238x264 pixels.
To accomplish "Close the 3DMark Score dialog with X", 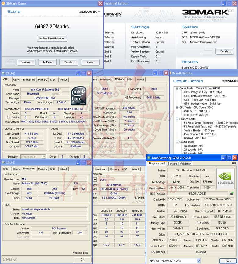I will (100, 3).
